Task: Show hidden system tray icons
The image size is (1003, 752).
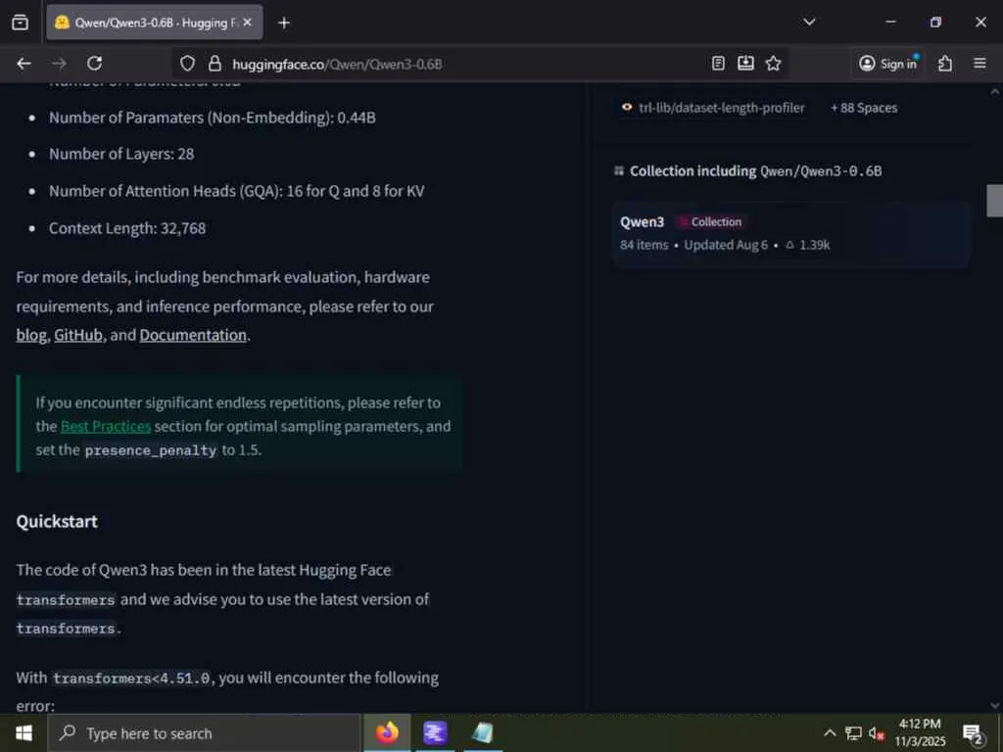Action: coord(829,732)
